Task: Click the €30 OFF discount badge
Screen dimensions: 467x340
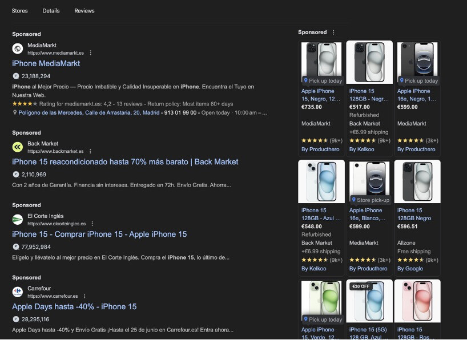Action: [361, 286]
